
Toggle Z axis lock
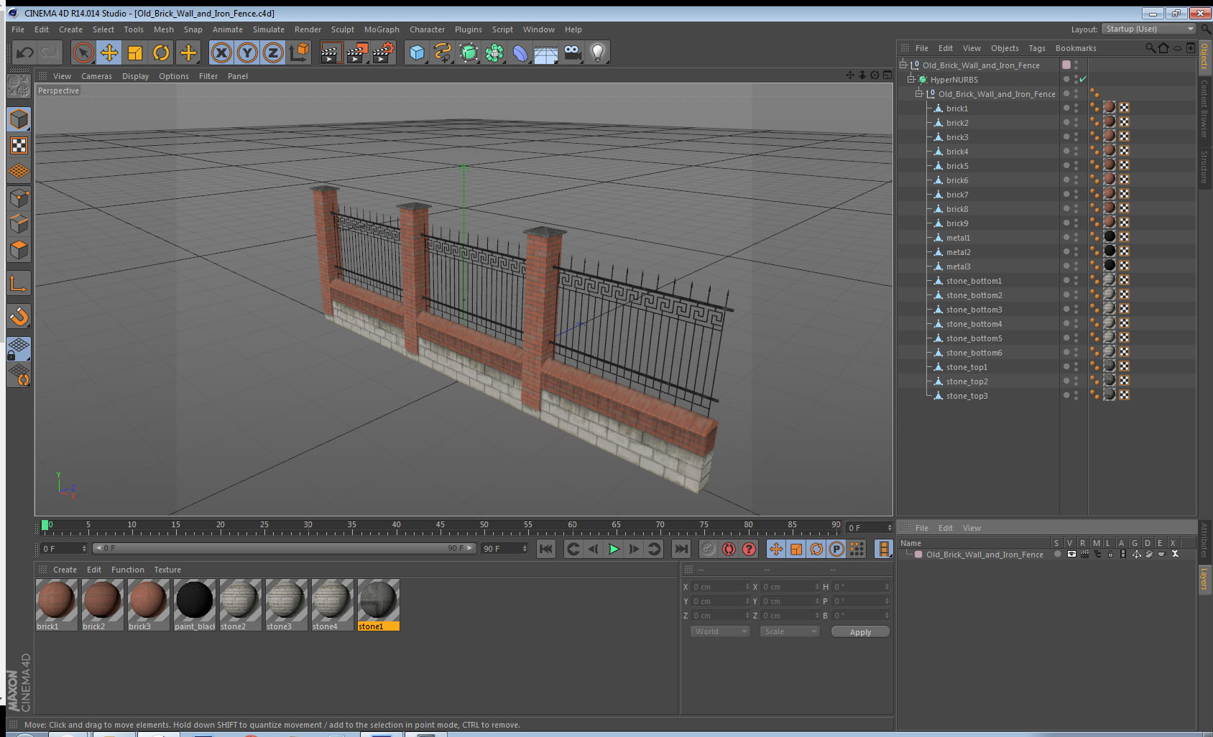coord(273,52)
